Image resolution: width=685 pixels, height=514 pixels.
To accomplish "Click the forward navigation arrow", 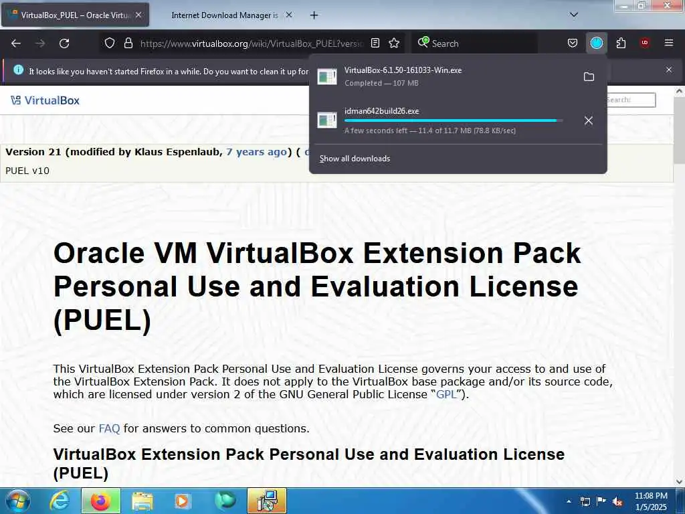I will [x=40, y=44].
